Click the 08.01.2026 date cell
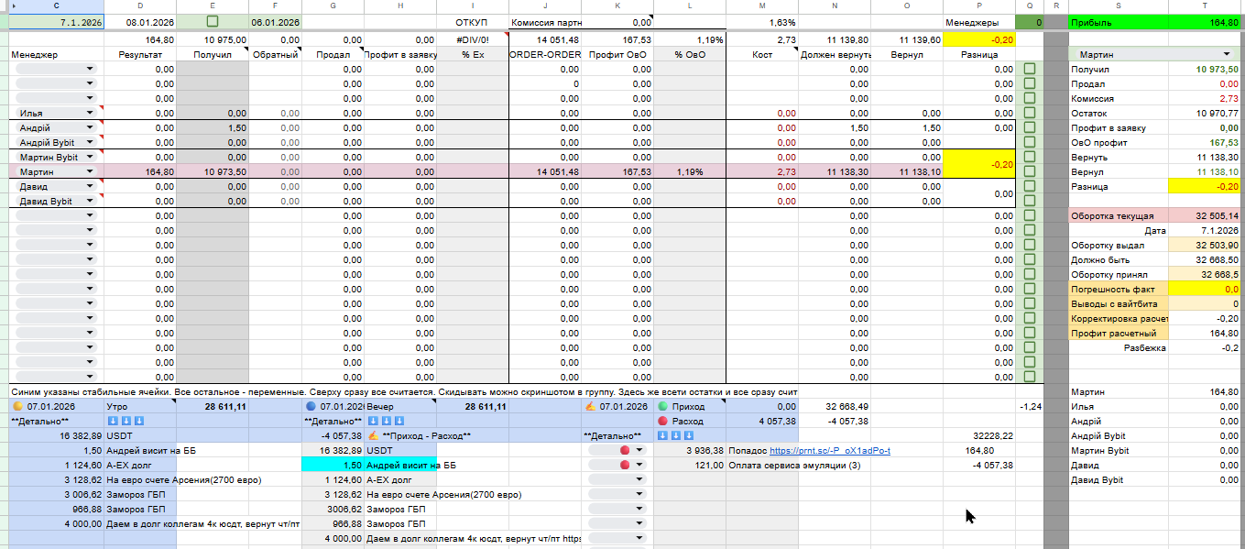The image size is (1245, 549). tap(139, 21)
